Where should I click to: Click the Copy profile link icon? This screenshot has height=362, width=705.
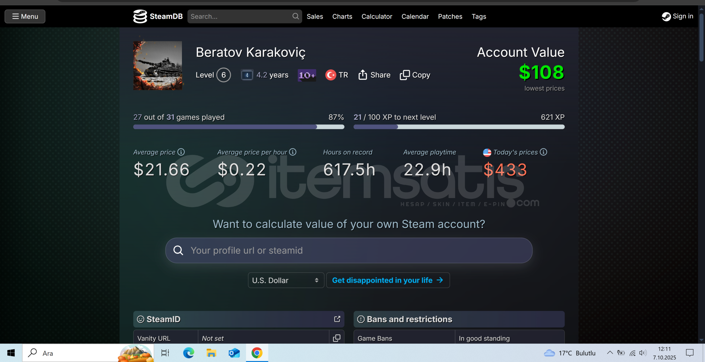coord(404,75)
